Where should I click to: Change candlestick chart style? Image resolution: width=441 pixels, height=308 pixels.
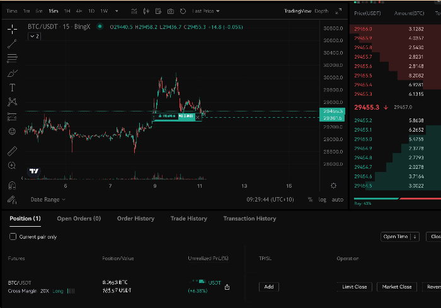point(146,11)
